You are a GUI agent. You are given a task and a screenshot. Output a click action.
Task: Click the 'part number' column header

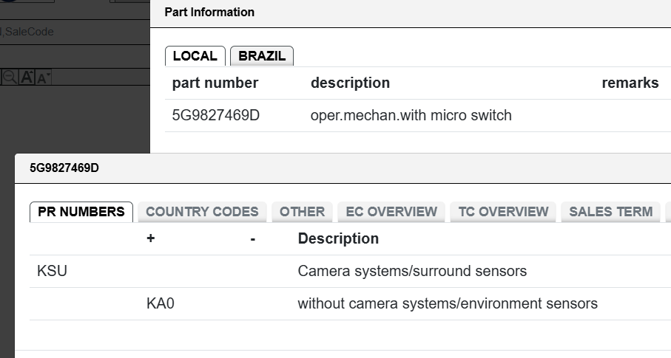[215, 83]
